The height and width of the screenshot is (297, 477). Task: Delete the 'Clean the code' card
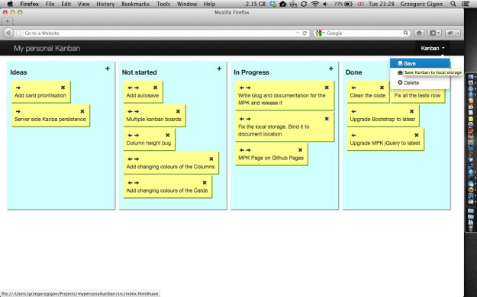382,88
